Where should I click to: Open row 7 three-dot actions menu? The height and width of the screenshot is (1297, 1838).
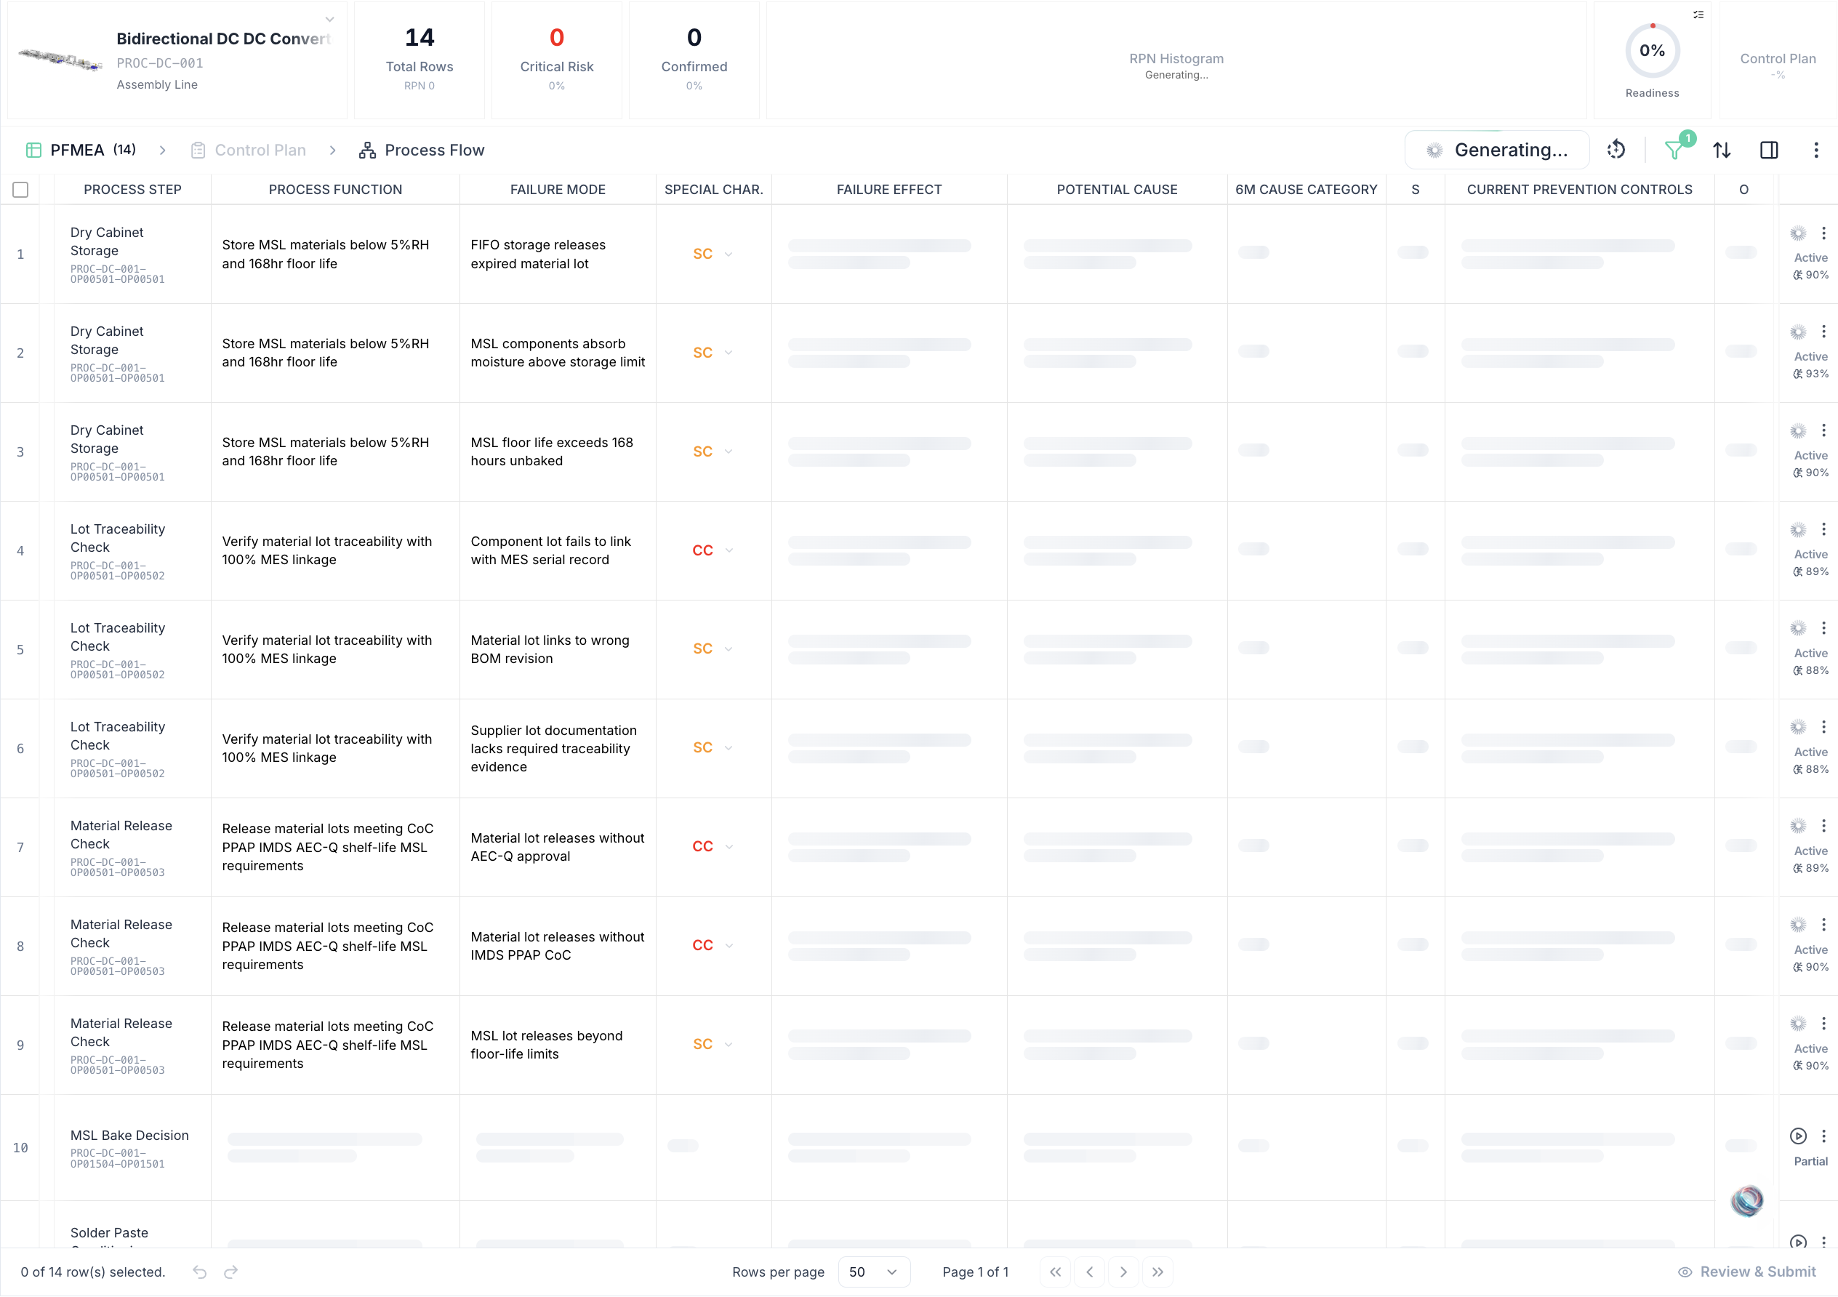pos(1823,825)
